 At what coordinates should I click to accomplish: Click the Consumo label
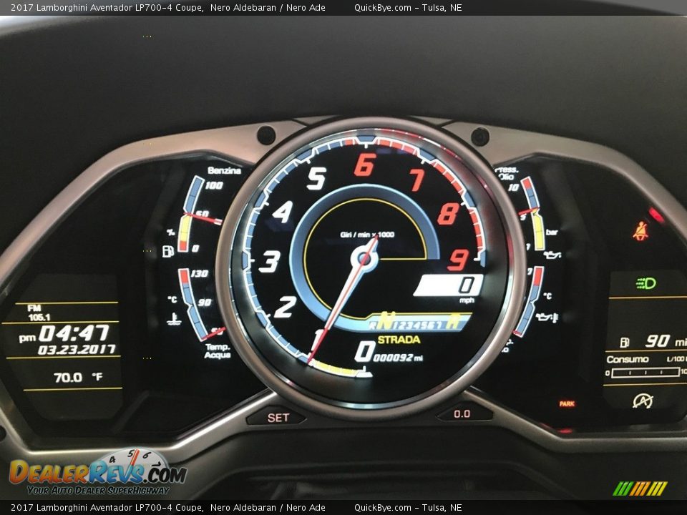point(628,360)
